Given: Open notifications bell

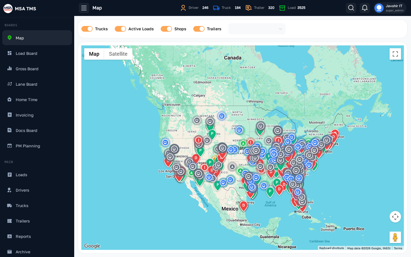Looking at the screenshot, I should point(365,8).
